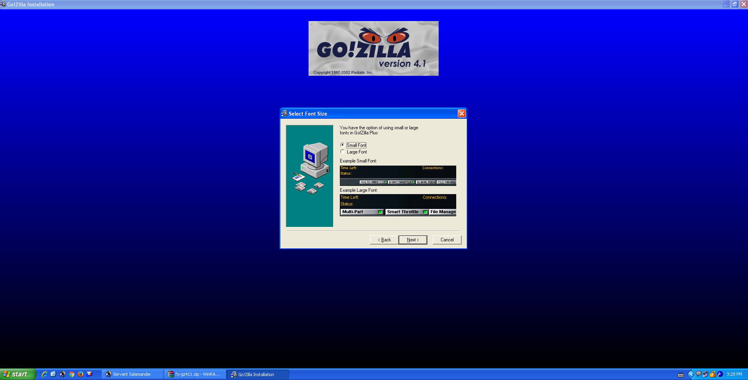Proceed with the Next button
The height and width of the screenshot is (380, 748).
[413, 240]
